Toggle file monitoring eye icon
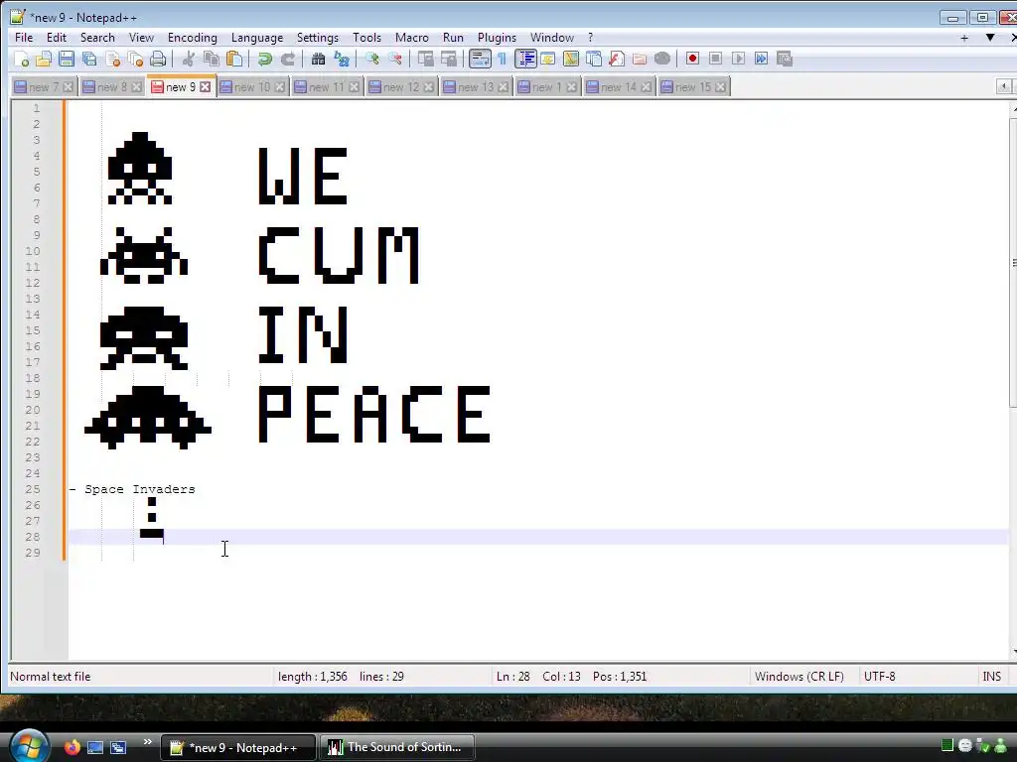Viewport: 1017px width, 762px height. point(662,59)
